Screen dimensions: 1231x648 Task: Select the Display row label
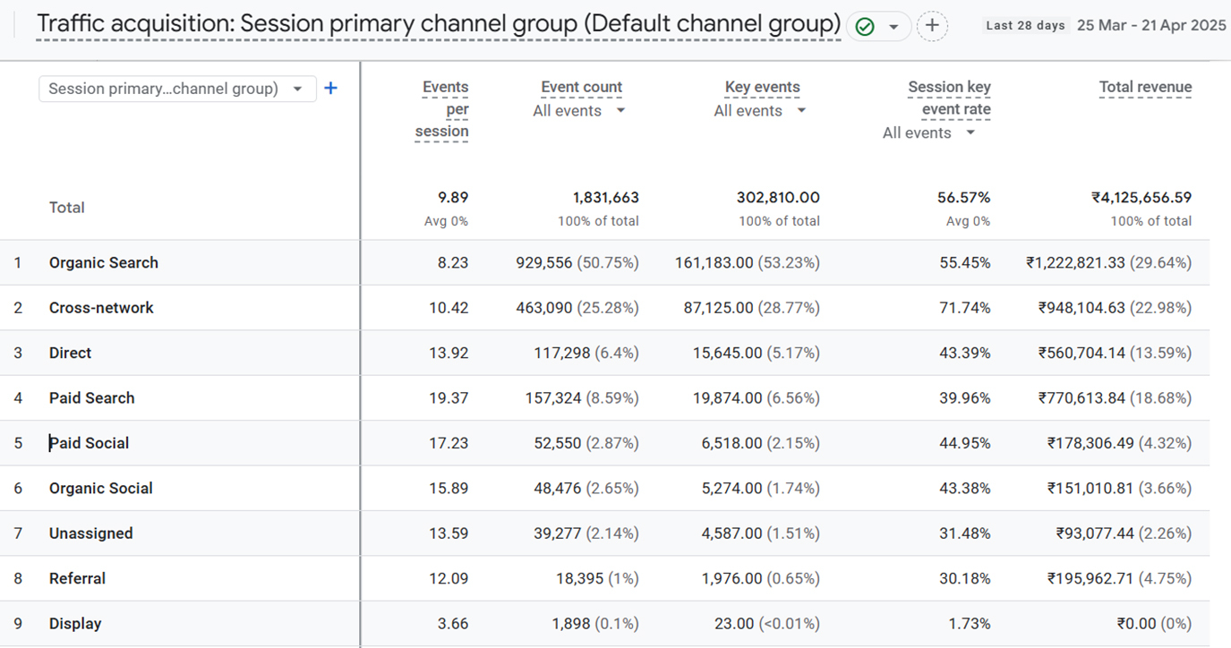click(75, 624)
